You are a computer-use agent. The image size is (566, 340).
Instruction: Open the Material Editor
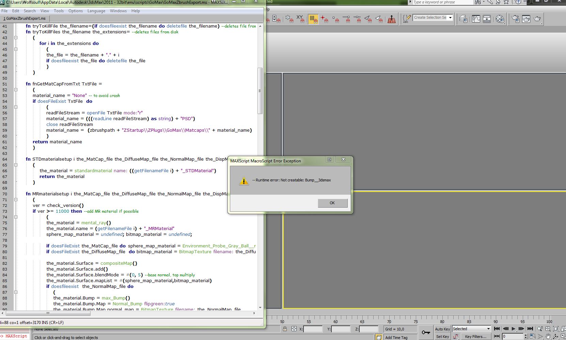500,19
